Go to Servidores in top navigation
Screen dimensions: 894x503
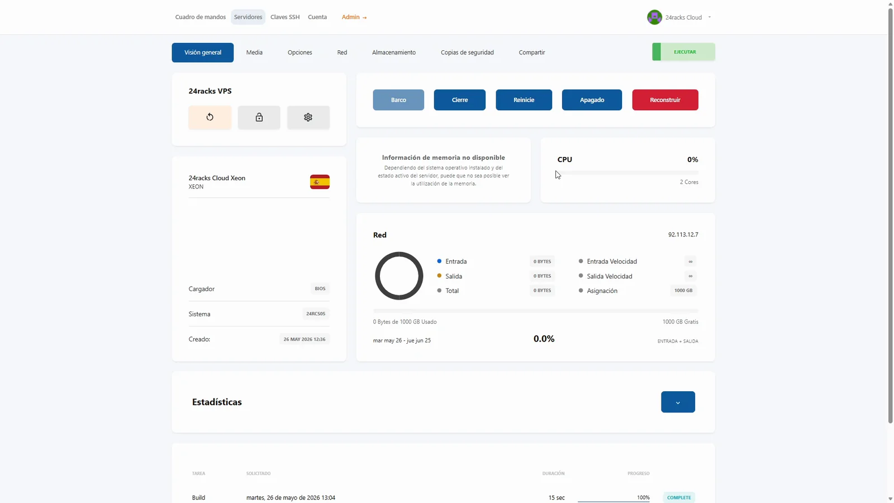pos(248,17)
